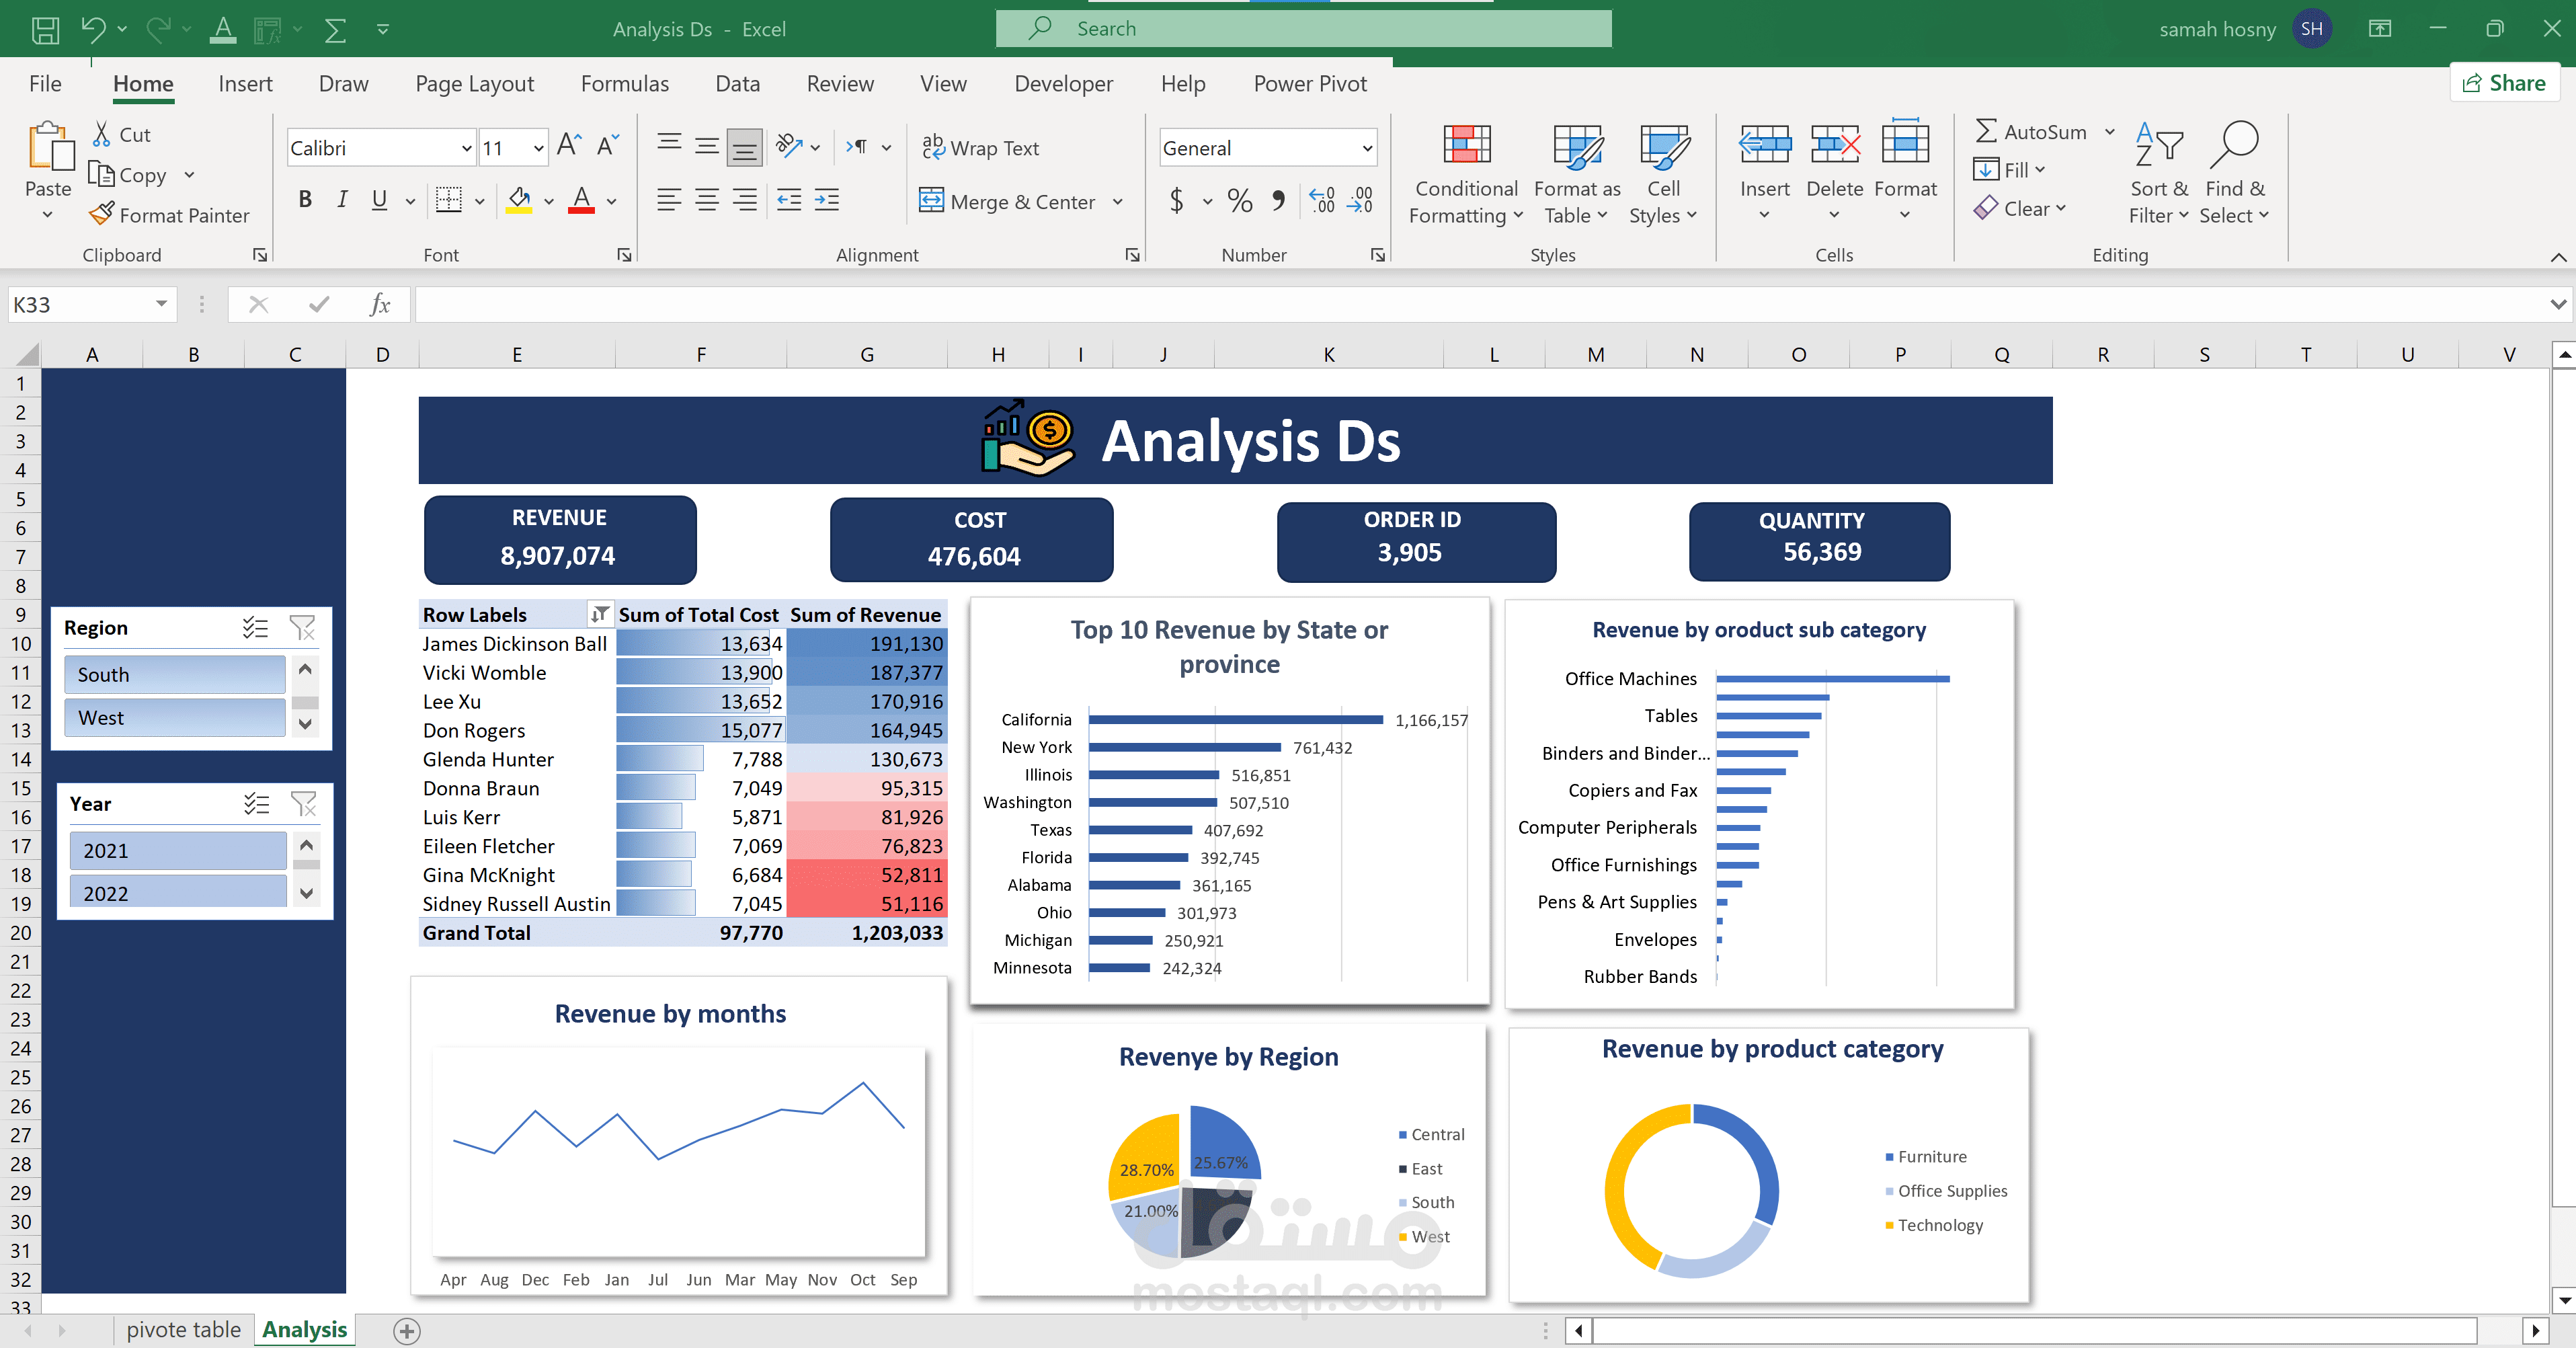Toggle multi-select in Year slicer
The width and height of the screenshot is (2576, 1348).
coord(256,803)
